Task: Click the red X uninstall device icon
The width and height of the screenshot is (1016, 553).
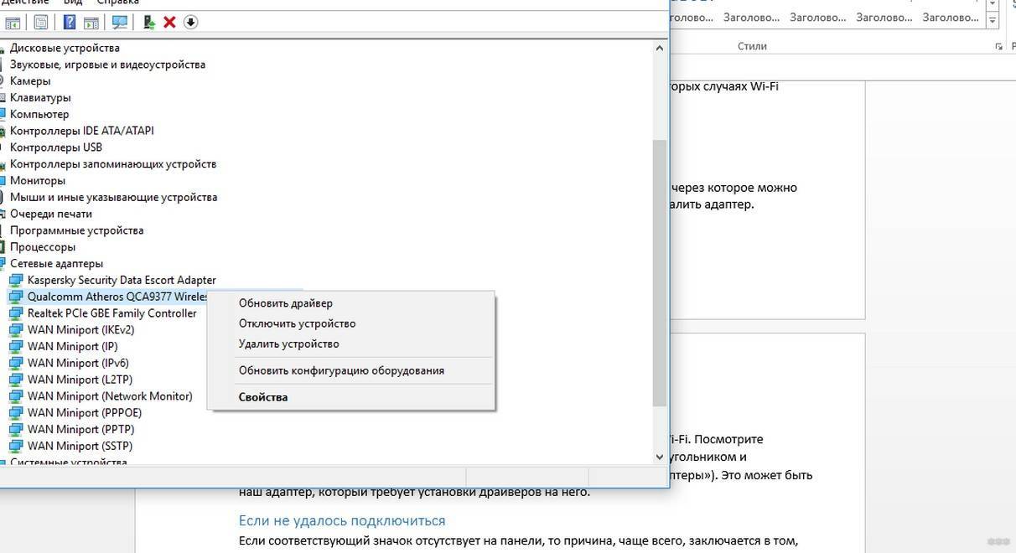Action: point(169,23)
